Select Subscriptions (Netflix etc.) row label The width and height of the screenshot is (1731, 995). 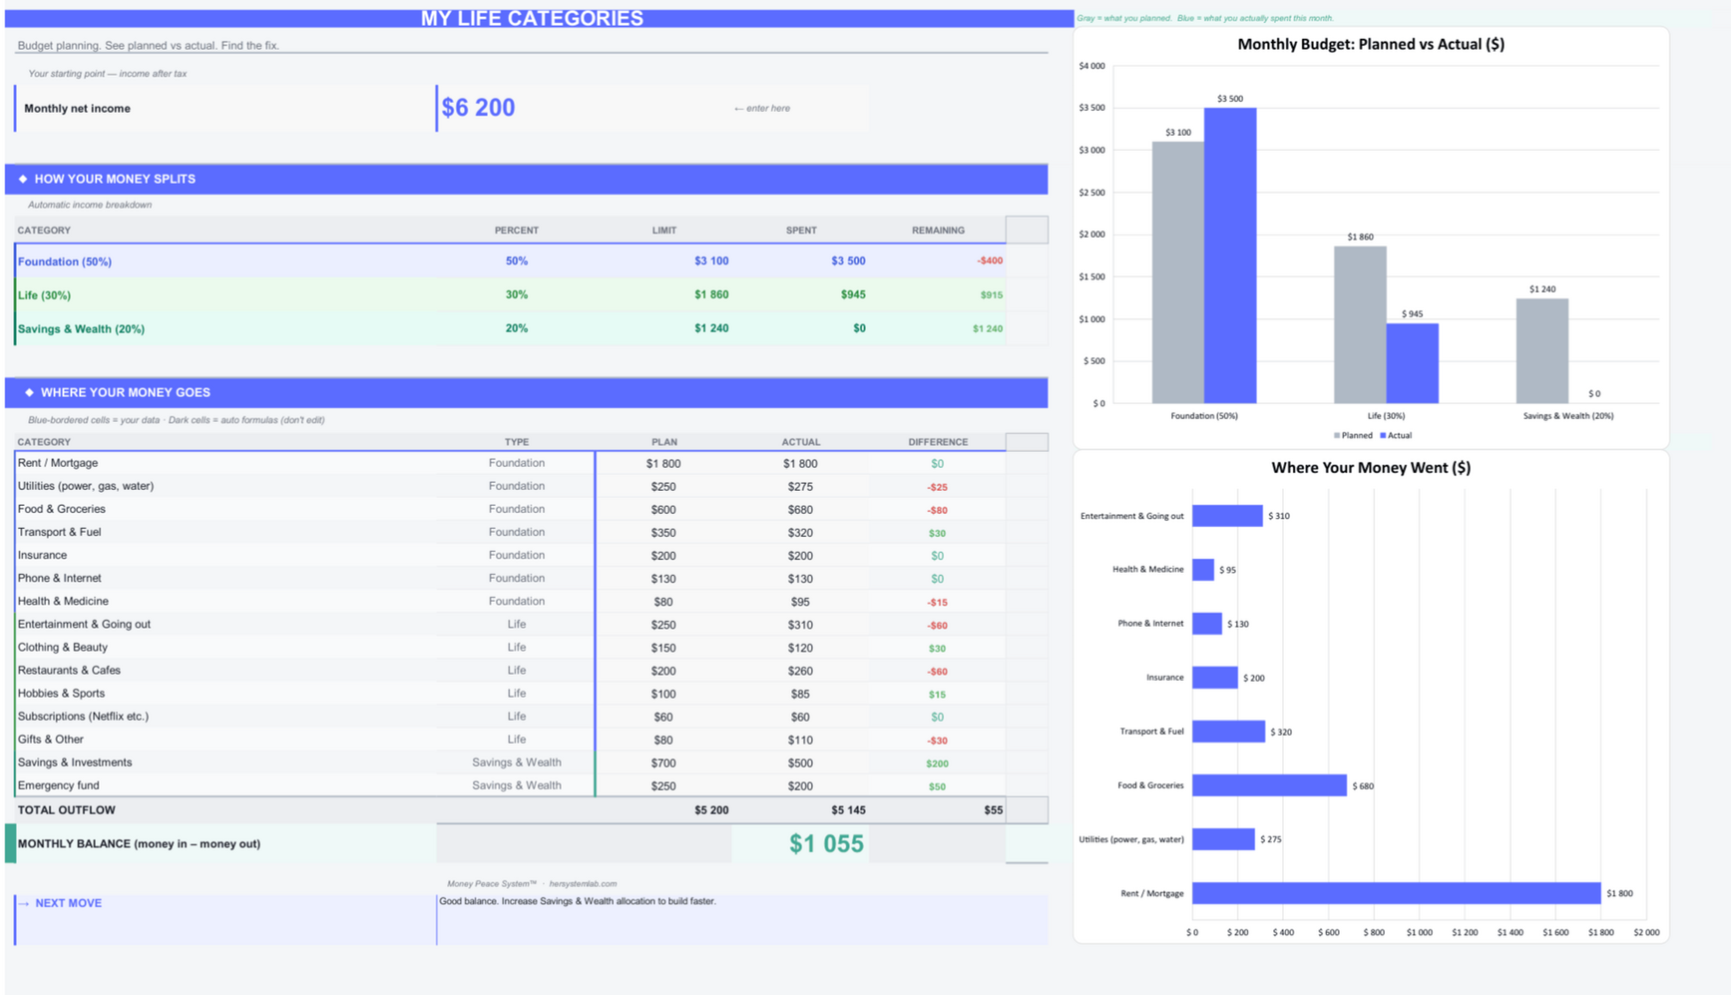83,717
